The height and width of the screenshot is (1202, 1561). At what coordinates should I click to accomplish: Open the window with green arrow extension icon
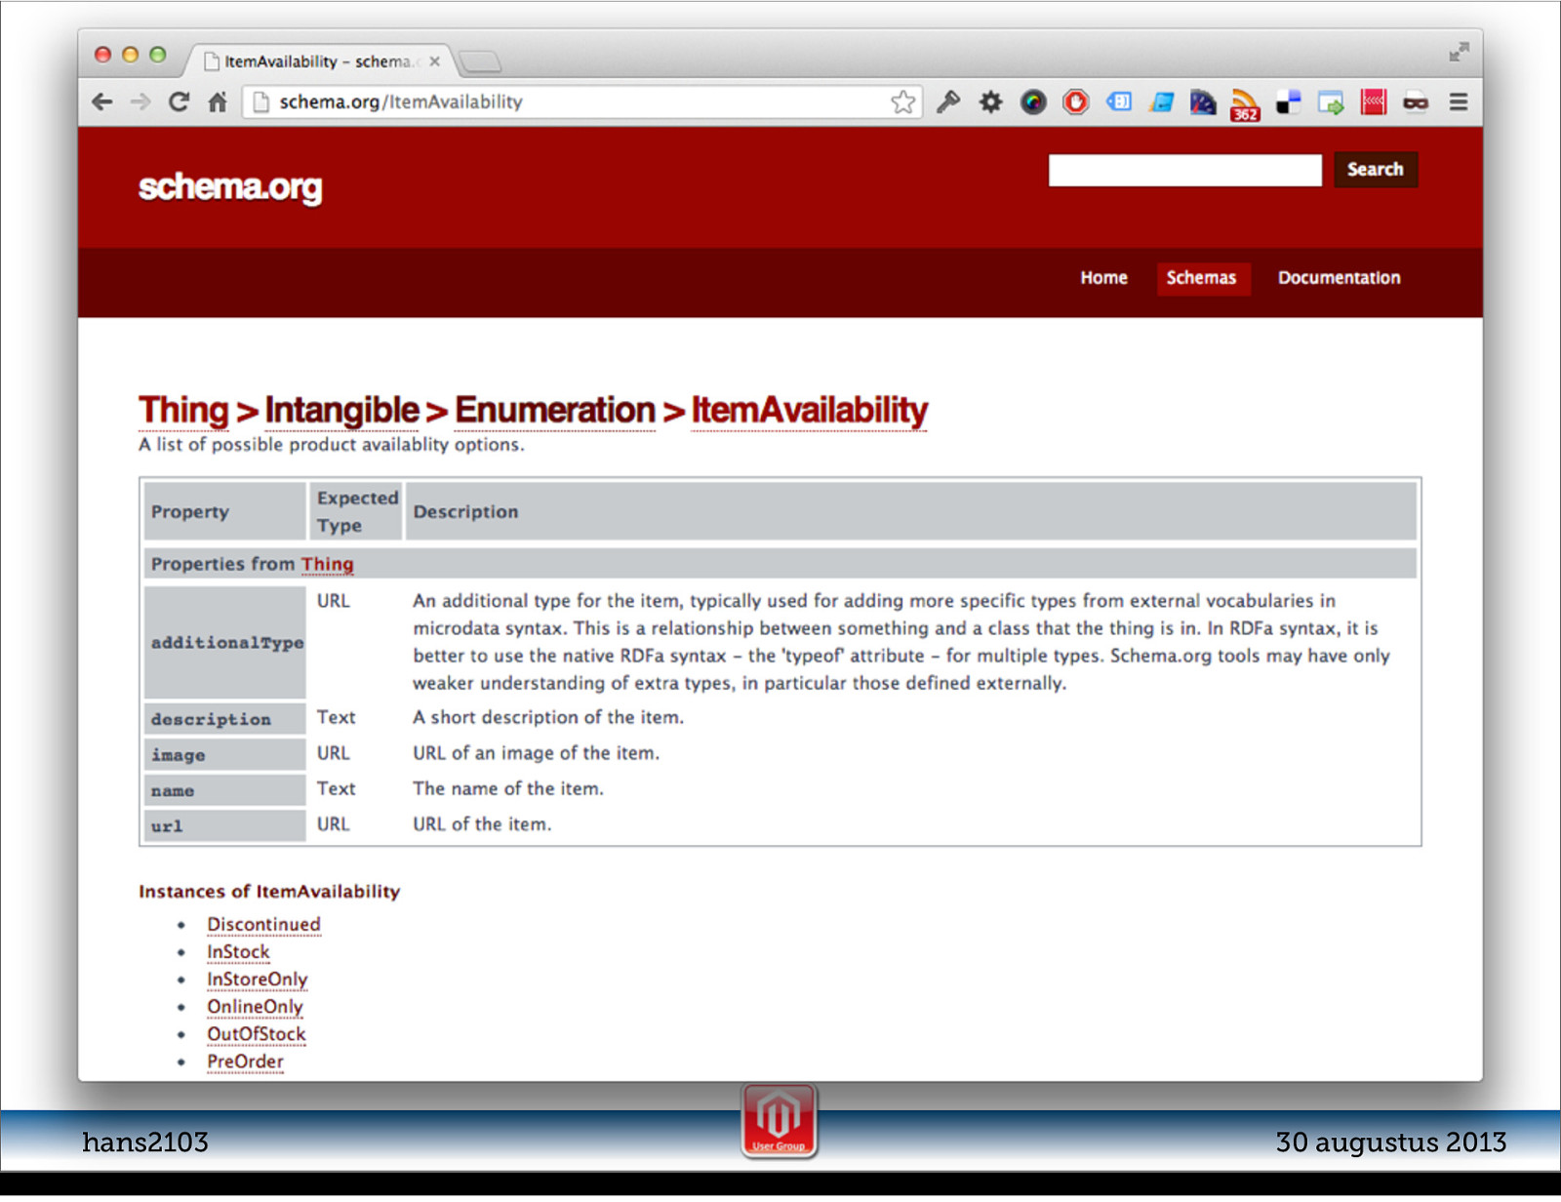(x=1331, y=101)
